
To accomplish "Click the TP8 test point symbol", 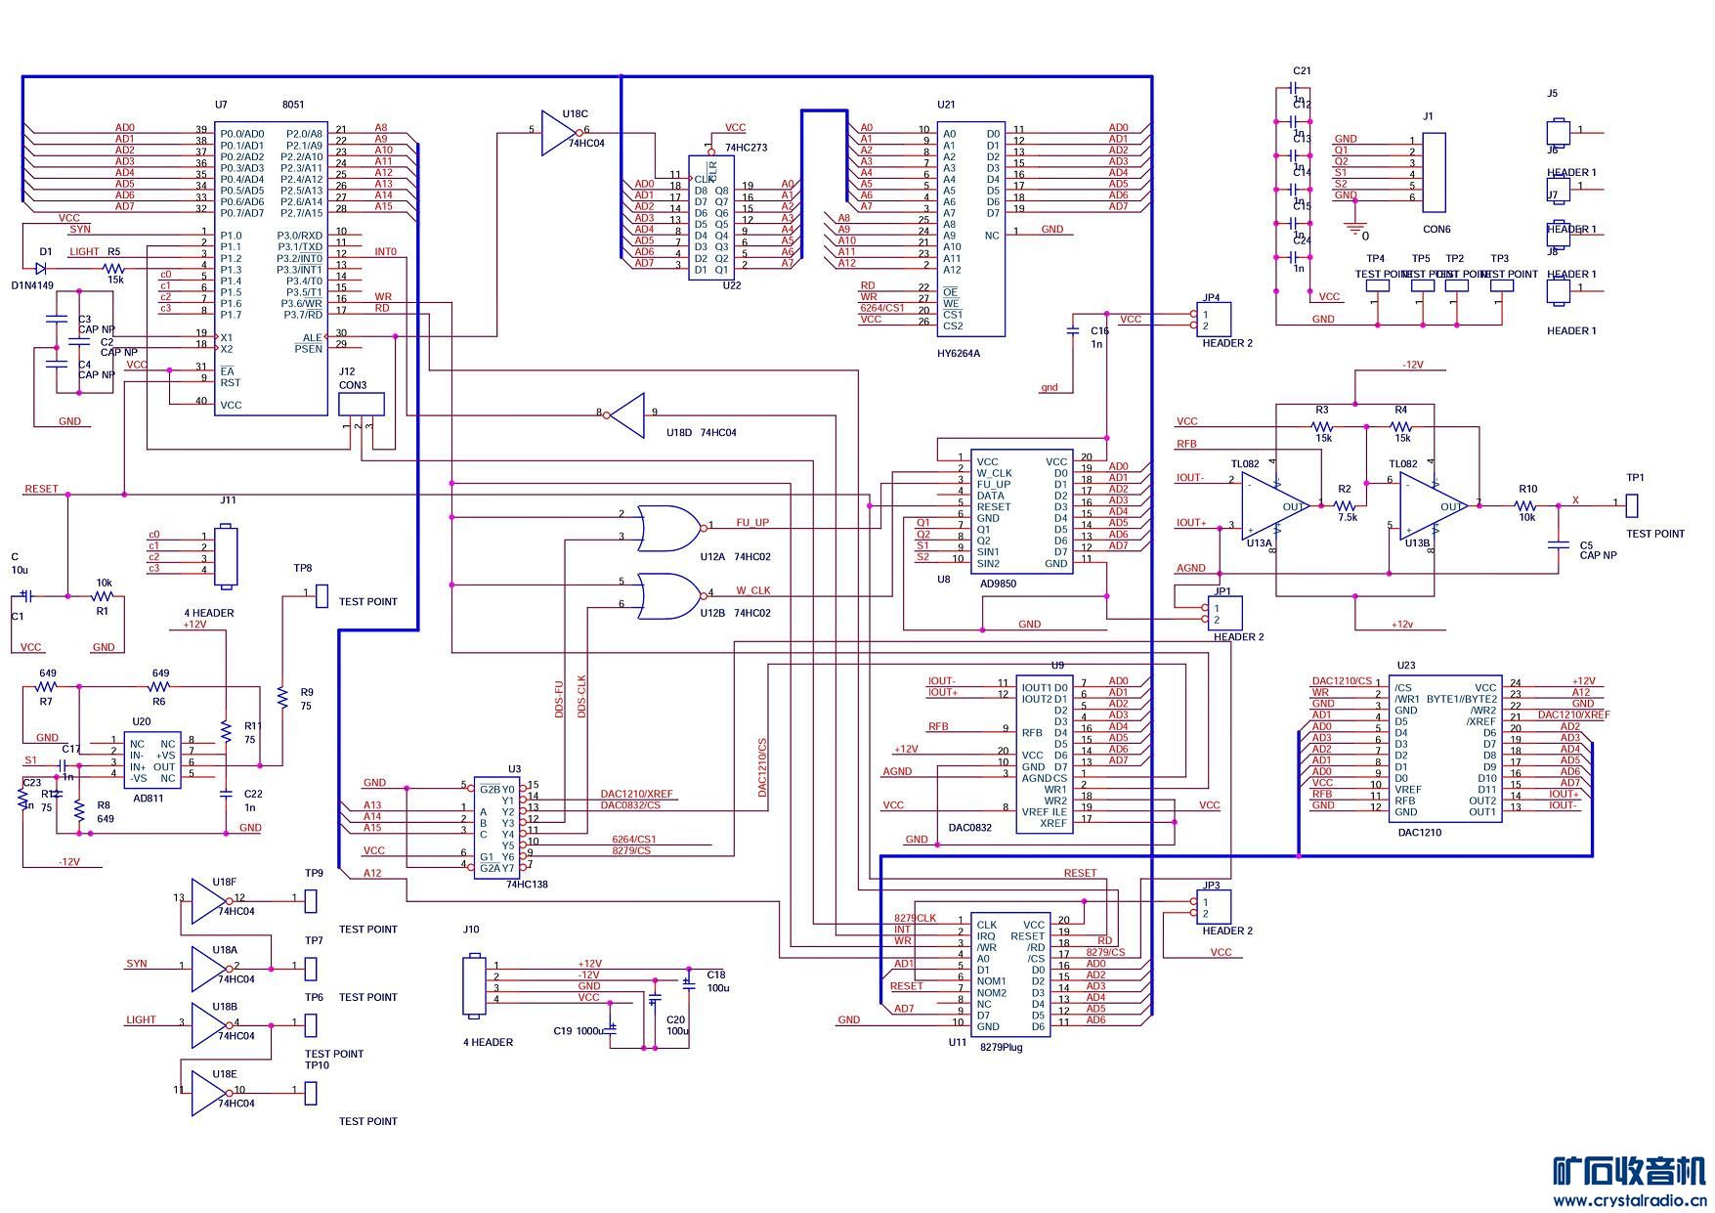I will point(322,594).
